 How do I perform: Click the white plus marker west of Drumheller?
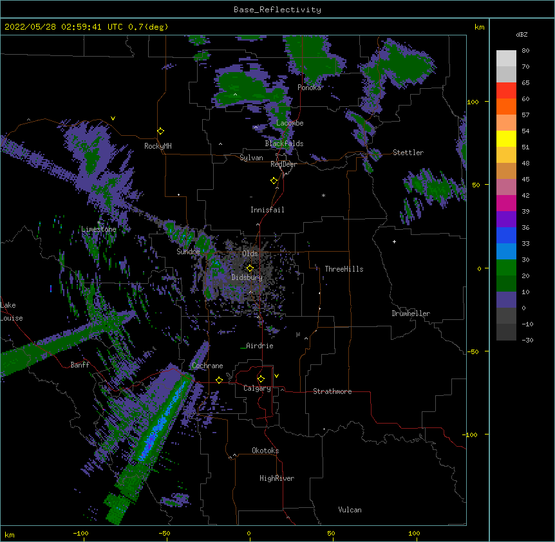point(394,241)
